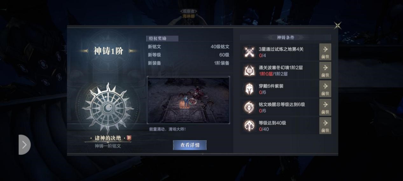Click the level 40 requirement icon
The height and width of the screenshot is (181, 403).
pos(249,126)
